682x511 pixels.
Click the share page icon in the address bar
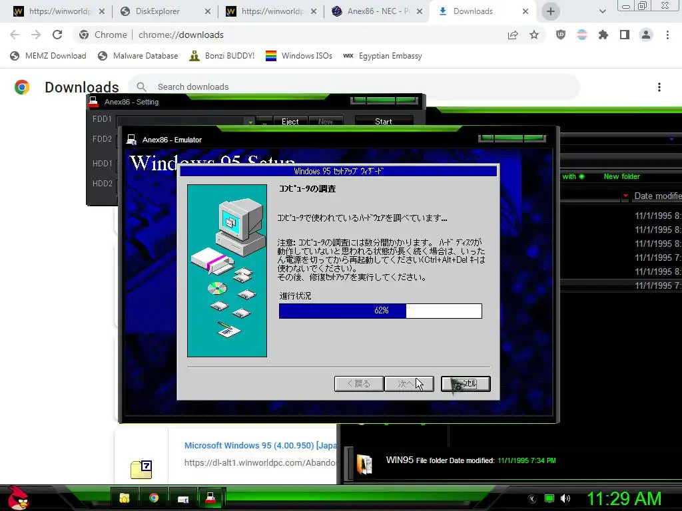513,35
